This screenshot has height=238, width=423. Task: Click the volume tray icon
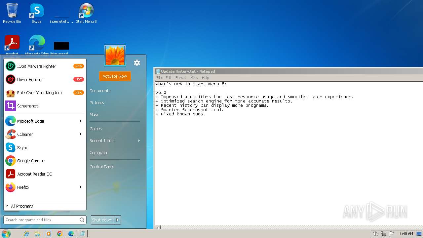click(375, 234)
